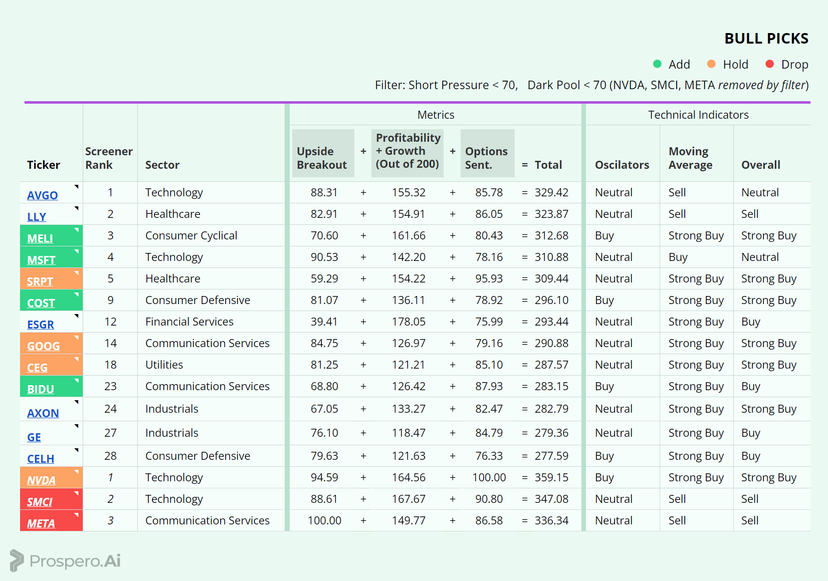This screenshot has width=828, height=581.
Task: Select options sentiment 100.00 for NVDA
Action: tap(489, 477)
